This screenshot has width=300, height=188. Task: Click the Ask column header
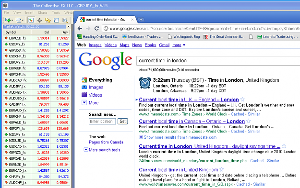(60, 32)
